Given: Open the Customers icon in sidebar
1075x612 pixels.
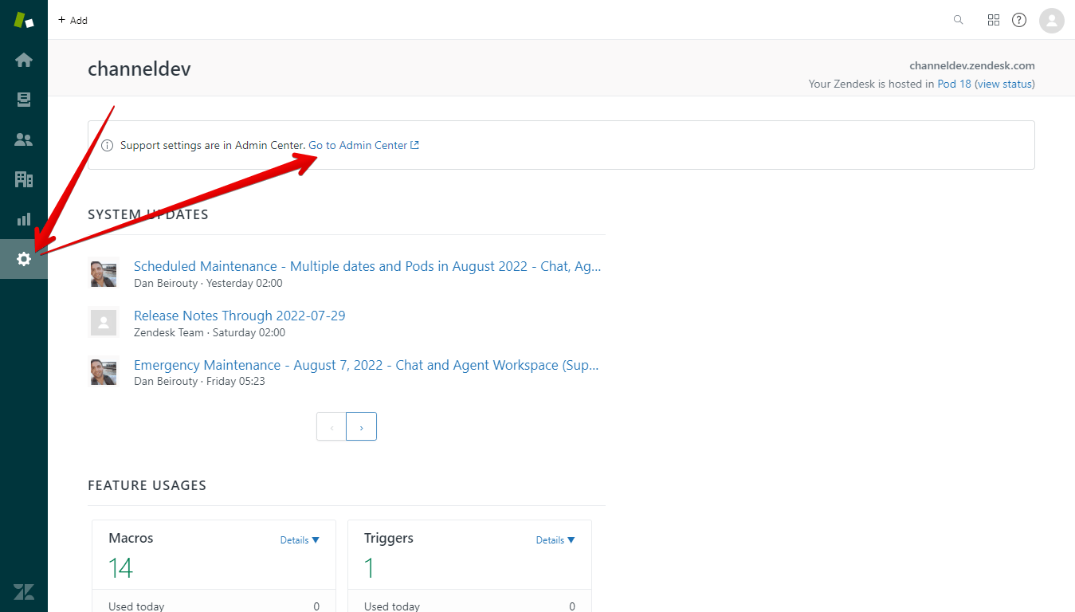Looking at the screenshot, I should (x=24, y=139).
